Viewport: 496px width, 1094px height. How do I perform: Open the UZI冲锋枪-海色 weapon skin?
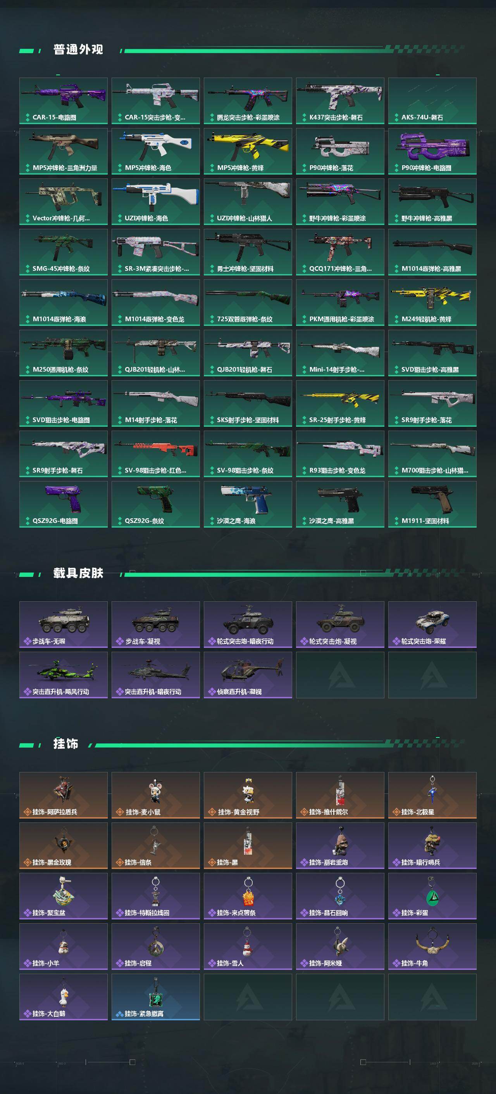click(x=156, y=202)
